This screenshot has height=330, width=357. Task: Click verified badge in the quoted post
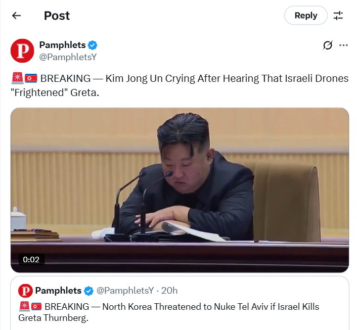88,291
